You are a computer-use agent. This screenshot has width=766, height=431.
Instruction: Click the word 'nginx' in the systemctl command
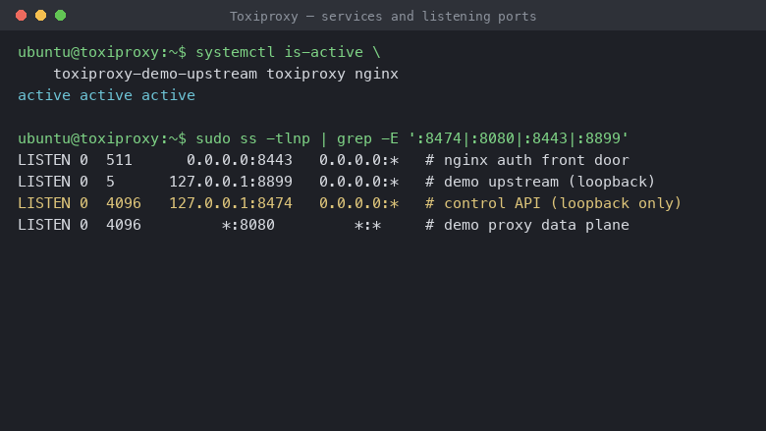click(x=376, y=75)
